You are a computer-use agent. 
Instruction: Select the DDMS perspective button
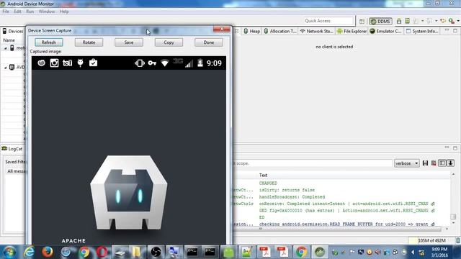coord(380,21)
